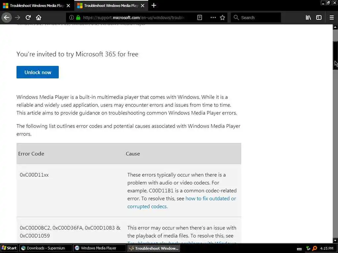The image size is (338, 253).
Task: Click the 4:15 PM system clock
Action: (x=327, y=248)
